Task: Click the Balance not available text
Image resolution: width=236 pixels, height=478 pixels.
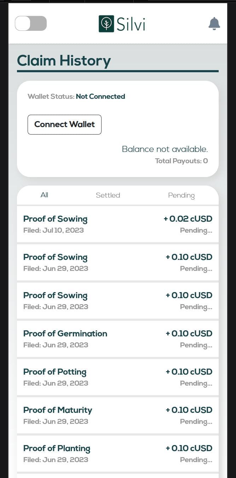Action: point(165,149)
